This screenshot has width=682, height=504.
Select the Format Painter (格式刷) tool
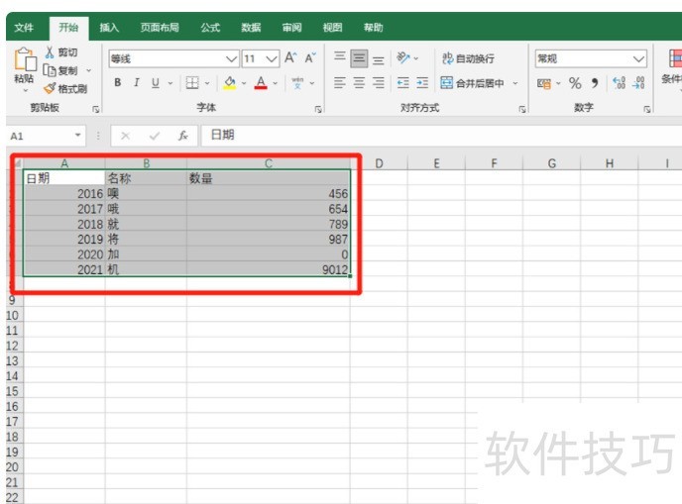(x=51, y=88)
